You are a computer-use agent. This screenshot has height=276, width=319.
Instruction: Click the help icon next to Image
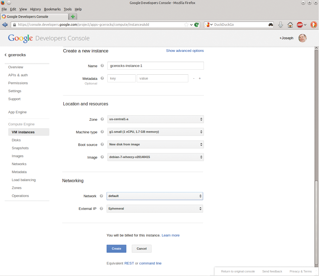(102, 157)
